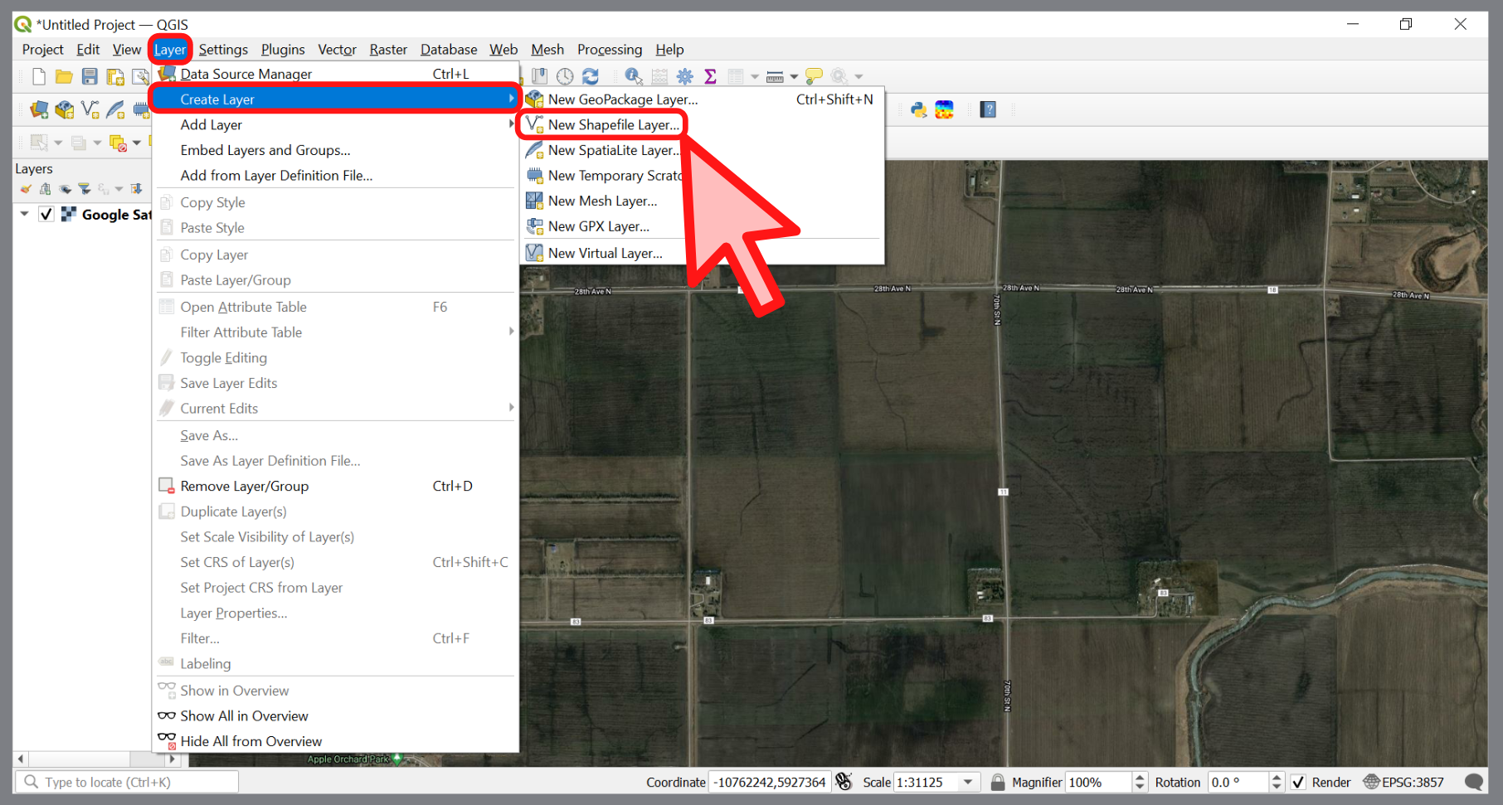
Task: Open the Scale dropdown
Action: tap(969, 782)
